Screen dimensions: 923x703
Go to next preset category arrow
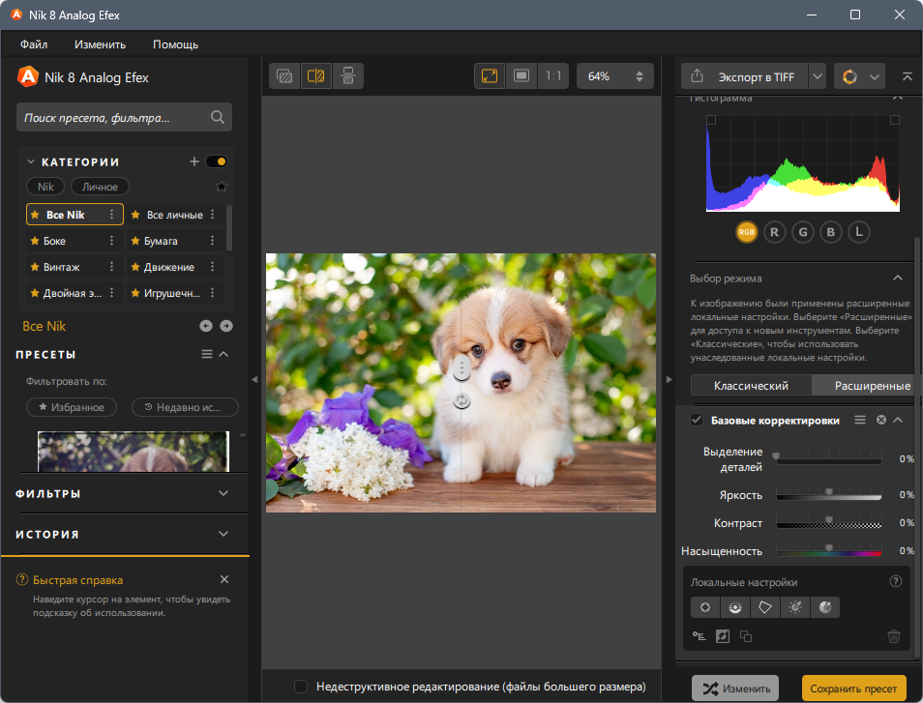click(x=226, y=326)
